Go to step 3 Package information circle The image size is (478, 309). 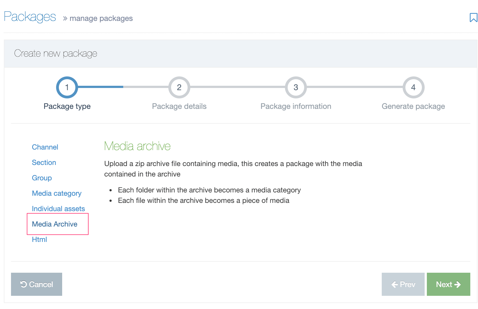click(x=296, y=87)
